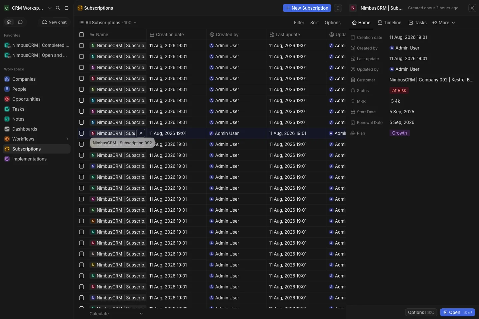Screen dimensions: 479x319
Task: Click the Options button in side panel footer
Action: [421, 312]
